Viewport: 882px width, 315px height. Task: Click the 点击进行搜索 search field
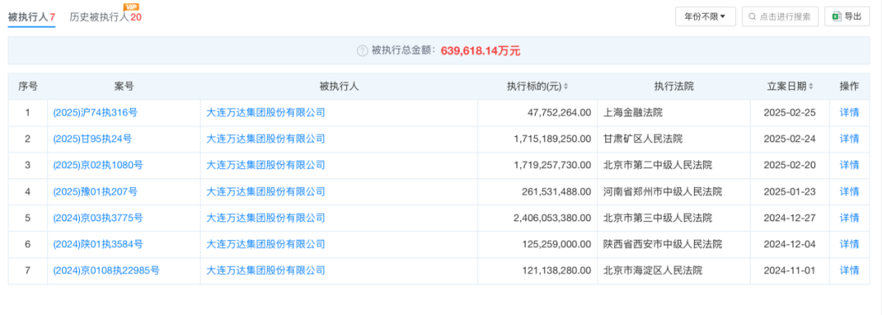click(x=780, y=17)
